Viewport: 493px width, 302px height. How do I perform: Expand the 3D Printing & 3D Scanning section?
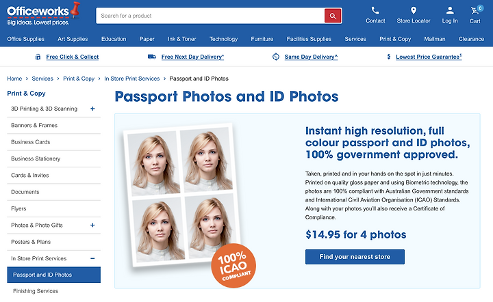[92, 109]
